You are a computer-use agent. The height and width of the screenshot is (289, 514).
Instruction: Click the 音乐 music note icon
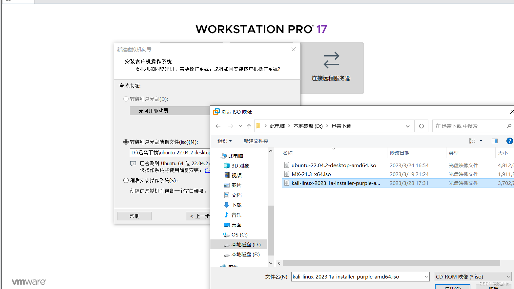(226, 215)
